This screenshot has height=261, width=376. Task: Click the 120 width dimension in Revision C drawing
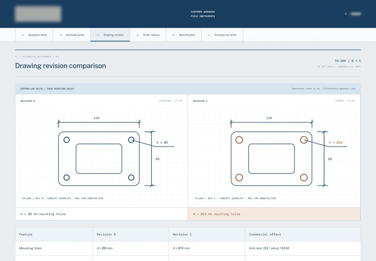[x=269, y=118]
